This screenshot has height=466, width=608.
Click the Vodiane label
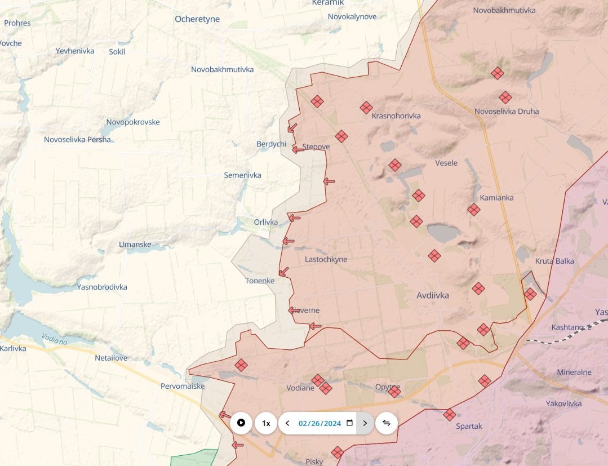(x=300, y=388)
